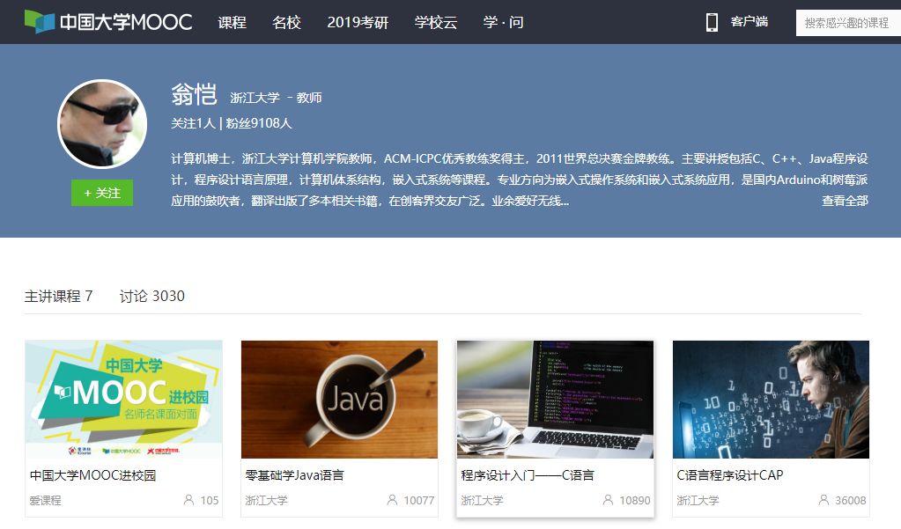Viewport: 901px width, 529px height.
Task: Click the person icon showing 36008 learners
Action: pos(823,499)
